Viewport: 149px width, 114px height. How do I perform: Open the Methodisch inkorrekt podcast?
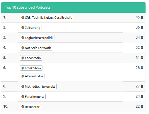coord(38,87)
